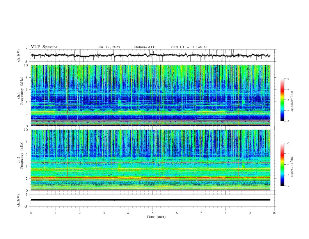Click the "-7" label on ch.2 color bar
Viewport: 309px width, 239px height.
[x=288, y=186]
